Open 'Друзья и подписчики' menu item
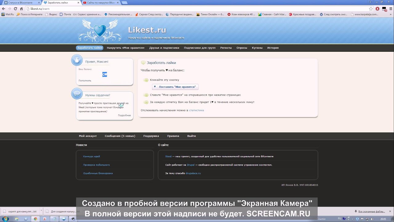The image size is (394, 222). click(164, 48)
